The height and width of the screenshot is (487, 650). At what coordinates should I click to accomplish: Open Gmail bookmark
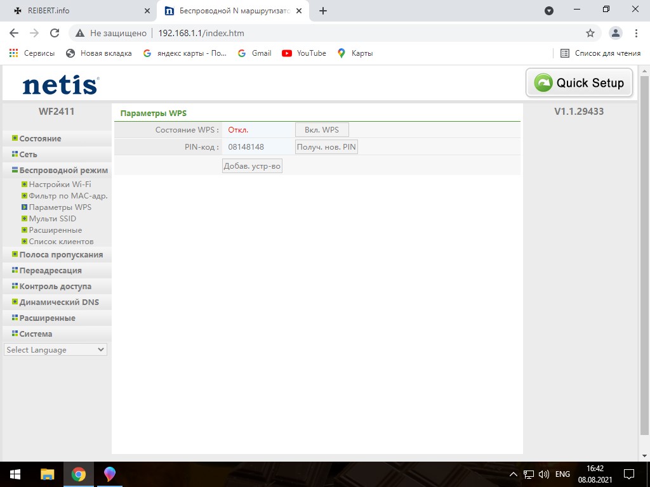[255, 53]
